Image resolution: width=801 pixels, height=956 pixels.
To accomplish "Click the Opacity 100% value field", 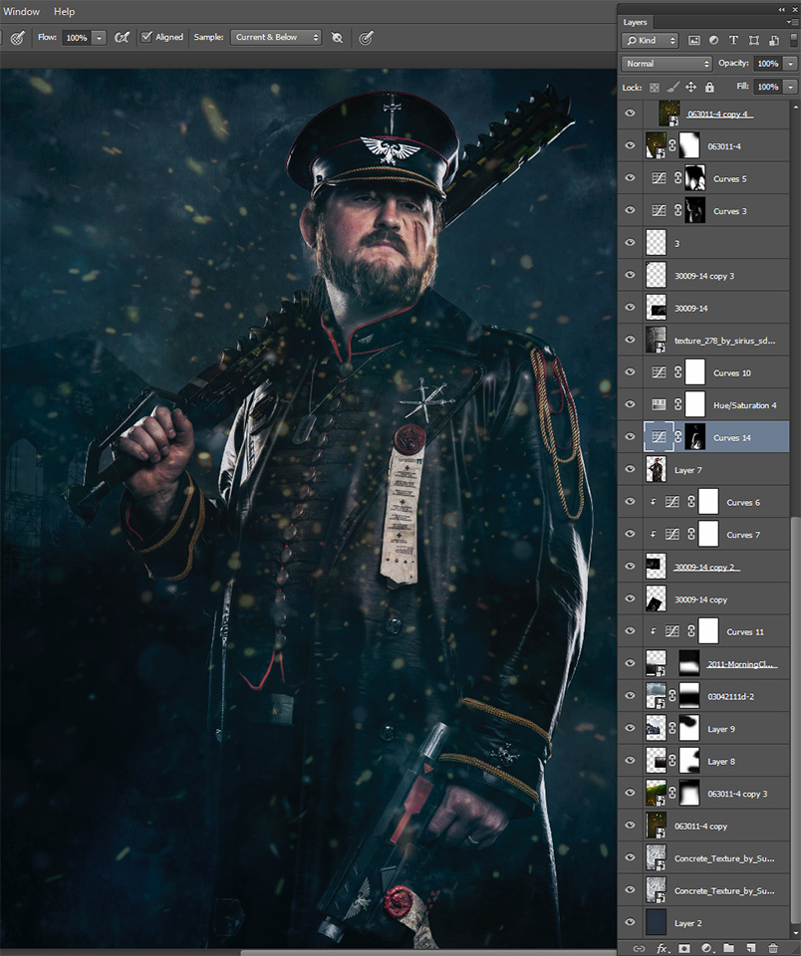I will 768,64.
